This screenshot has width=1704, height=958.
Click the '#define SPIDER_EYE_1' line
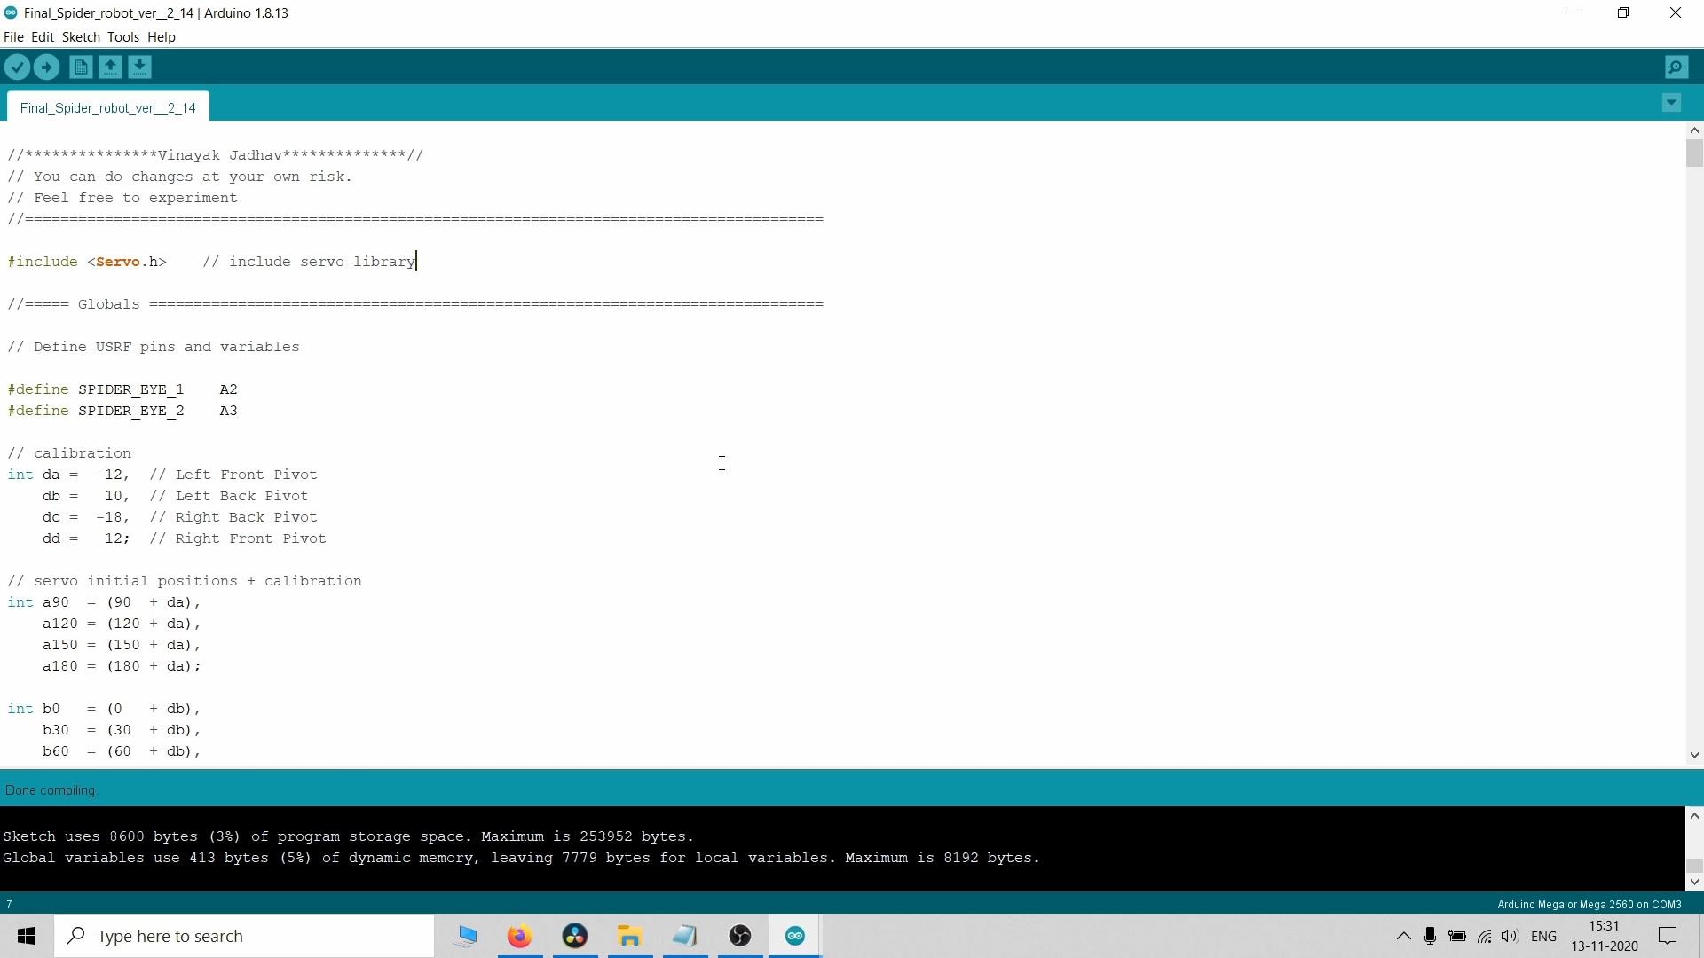tap(122, 389)
